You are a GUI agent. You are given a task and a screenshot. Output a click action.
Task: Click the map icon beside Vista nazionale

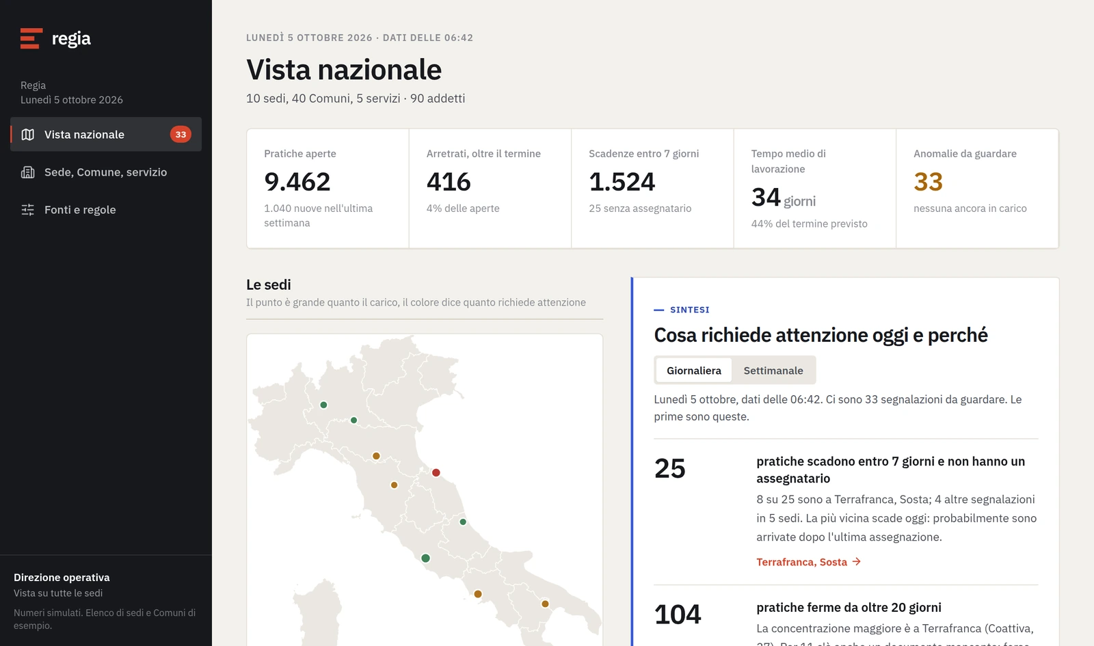click(x=28, y=135)
